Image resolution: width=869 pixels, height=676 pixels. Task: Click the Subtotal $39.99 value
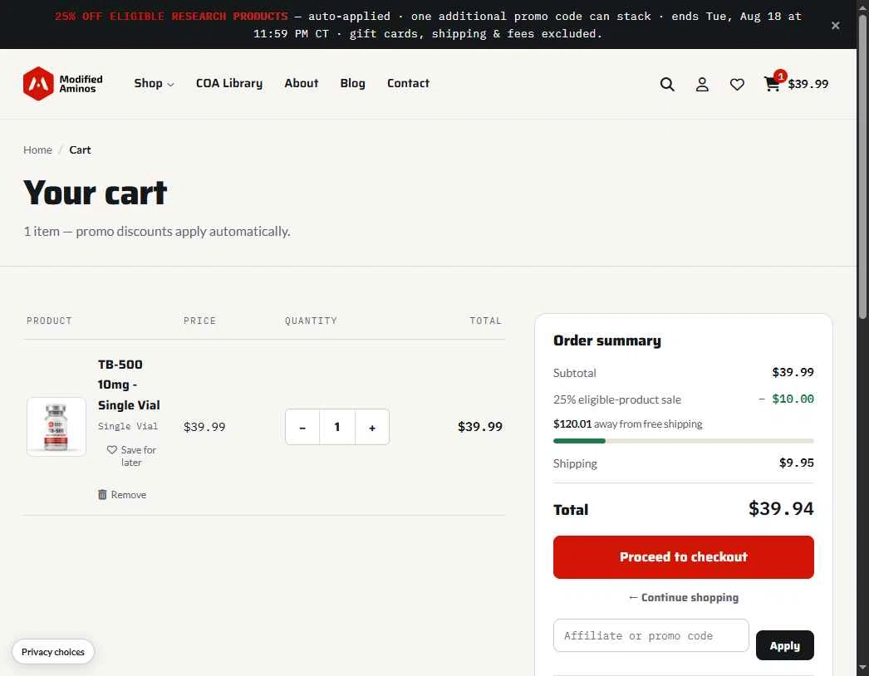point(793,372)
